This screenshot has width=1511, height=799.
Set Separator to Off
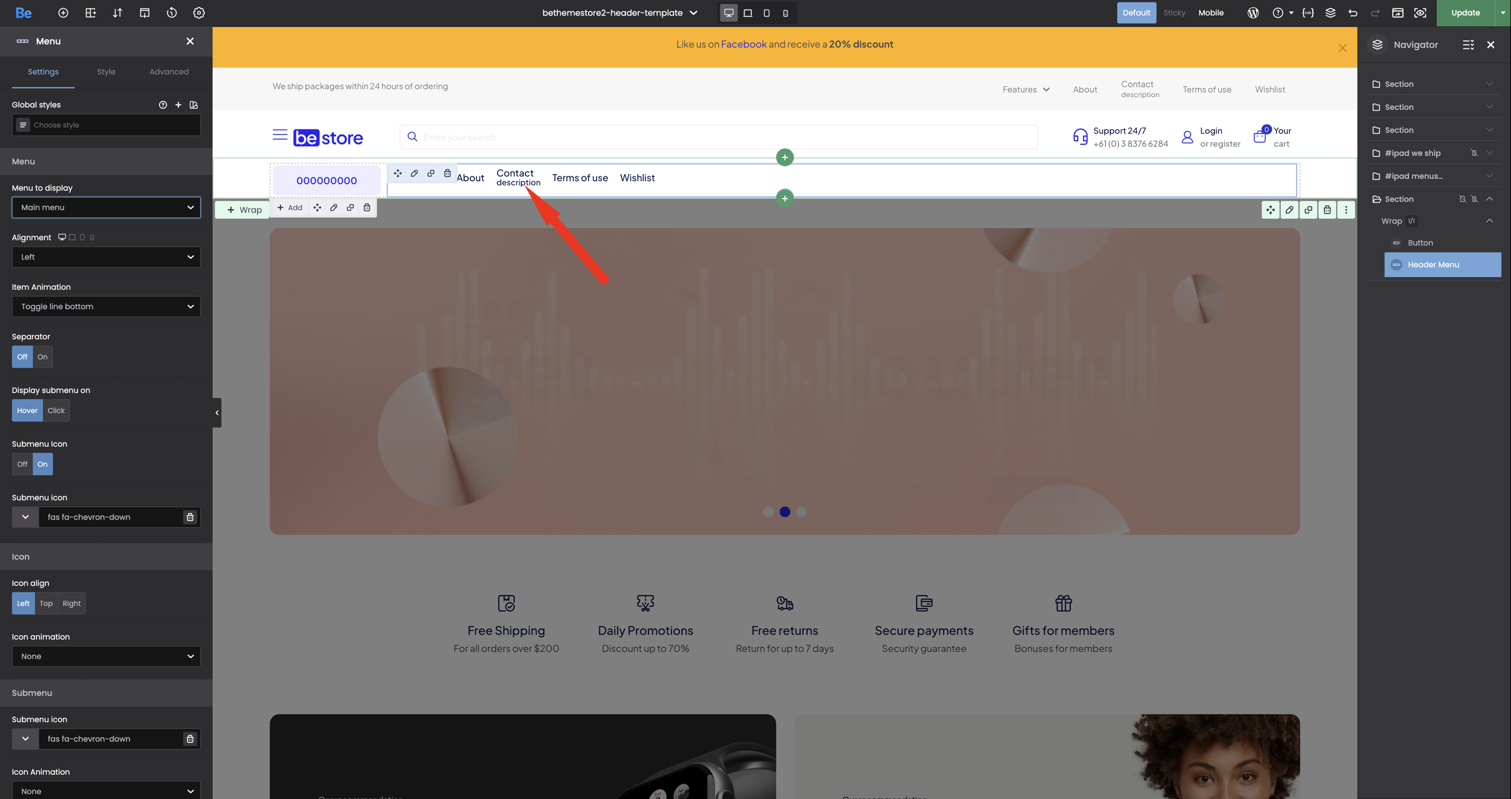point(22,356)
